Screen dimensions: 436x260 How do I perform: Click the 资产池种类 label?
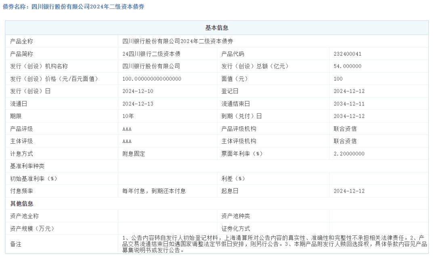tap(235, 216)
